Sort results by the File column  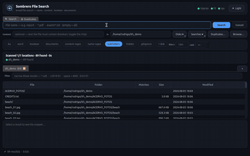[x=32, y=85]
